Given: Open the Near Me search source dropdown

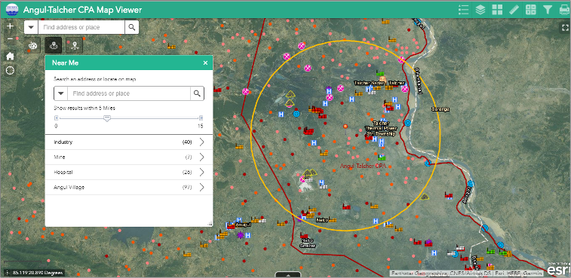Looking at the screenshot, I should (x=61, y=93).
